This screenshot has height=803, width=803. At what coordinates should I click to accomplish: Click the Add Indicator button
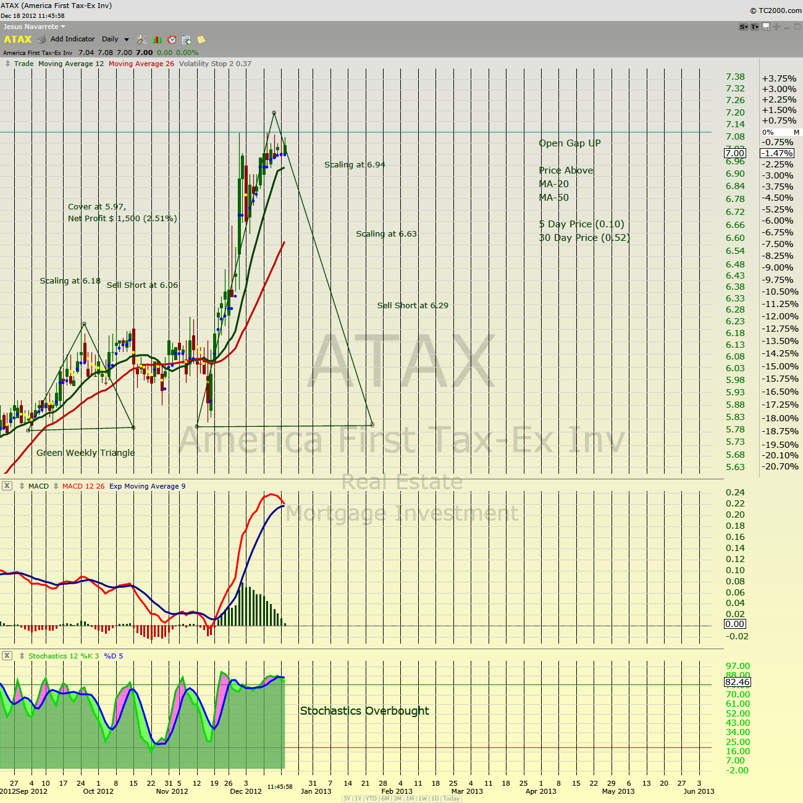click(73, 39)
